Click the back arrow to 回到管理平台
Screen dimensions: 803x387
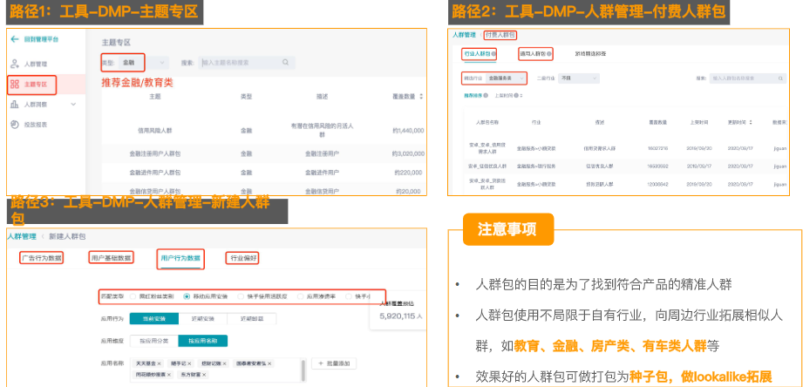[x=14, y=39]
